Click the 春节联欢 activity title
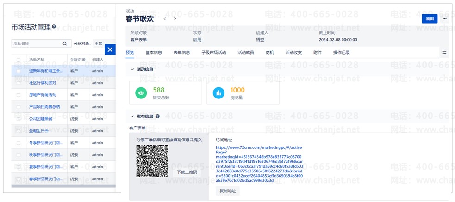The height and width of the screenshot is (202, 455). pos(140,19)
